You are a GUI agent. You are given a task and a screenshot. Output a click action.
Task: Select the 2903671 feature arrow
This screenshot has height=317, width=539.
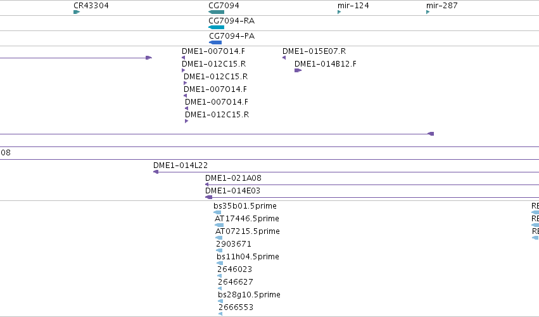(219, 250)
